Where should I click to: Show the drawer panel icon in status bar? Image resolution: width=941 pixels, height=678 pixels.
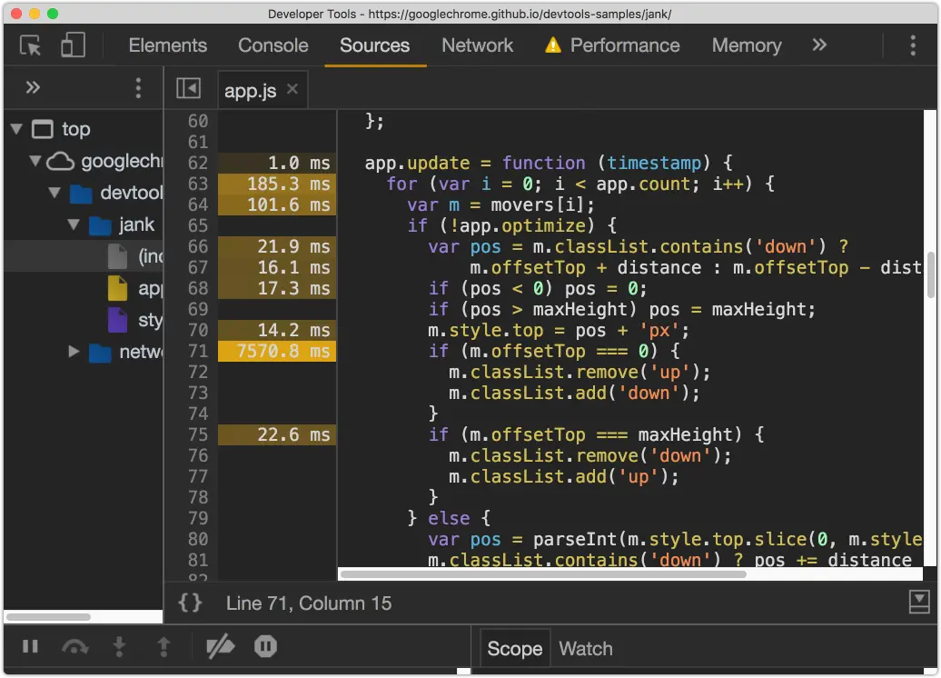pos(919,602)
